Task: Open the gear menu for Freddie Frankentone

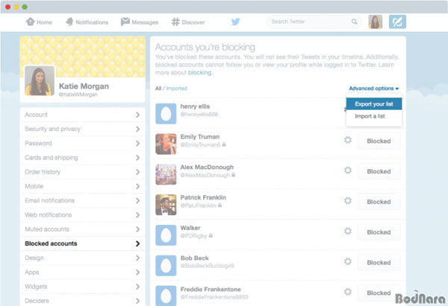Action: 348,292
